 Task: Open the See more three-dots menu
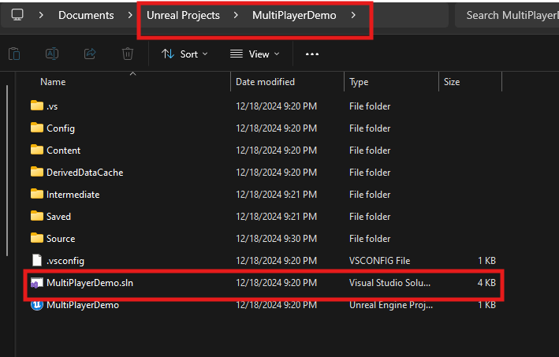(x=312, y=54)
